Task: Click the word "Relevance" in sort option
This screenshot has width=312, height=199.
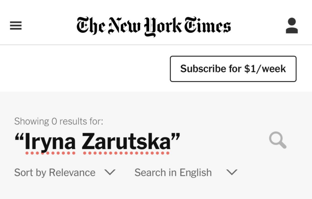Action: [x=72, y=173]
